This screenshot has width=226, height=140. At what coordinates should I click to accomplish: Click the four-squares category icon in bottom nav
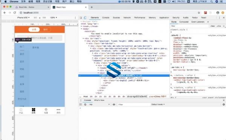tap(34, 110)
